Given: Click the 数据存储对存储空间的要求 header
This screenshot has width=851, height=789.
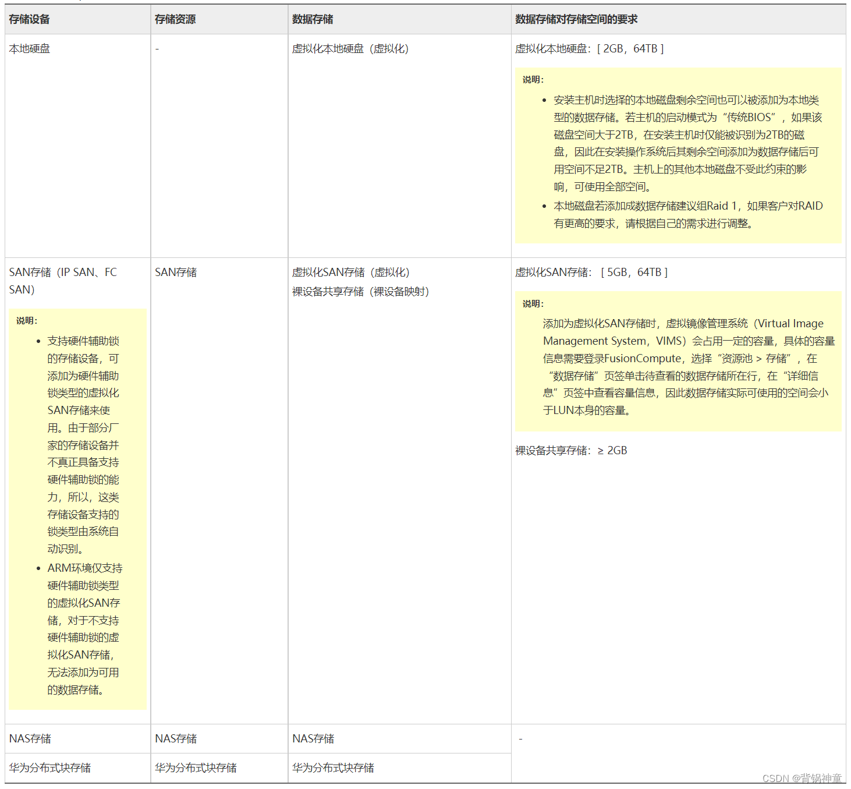Looking at the screenshot, I should pyautogui.click(x=576, y=19).
